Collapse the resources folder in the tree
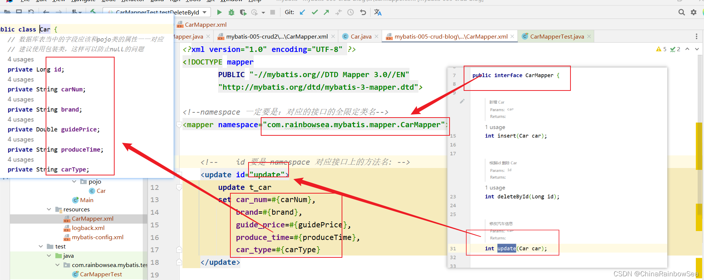Image resolution: width=704 pixels, height=280 pixels. pyautogui.click(x=49, y=210)
